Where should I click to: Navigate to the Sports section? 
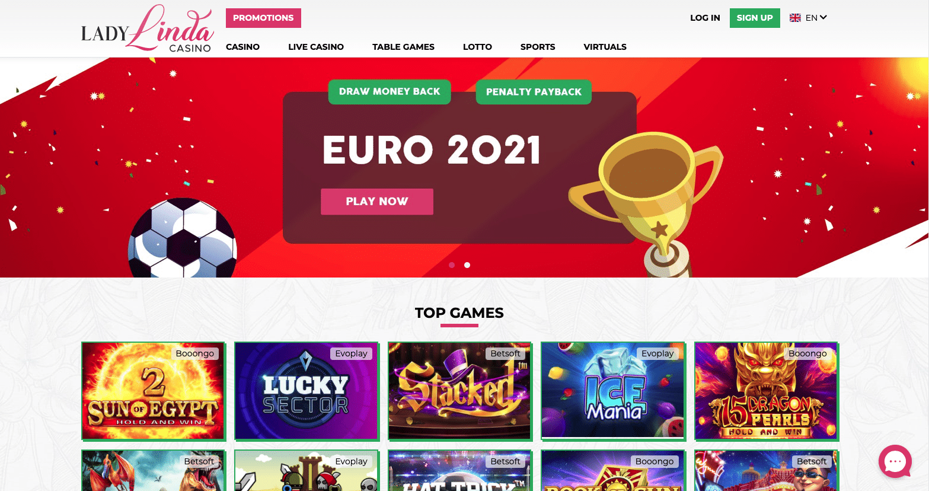coord(538,47)
